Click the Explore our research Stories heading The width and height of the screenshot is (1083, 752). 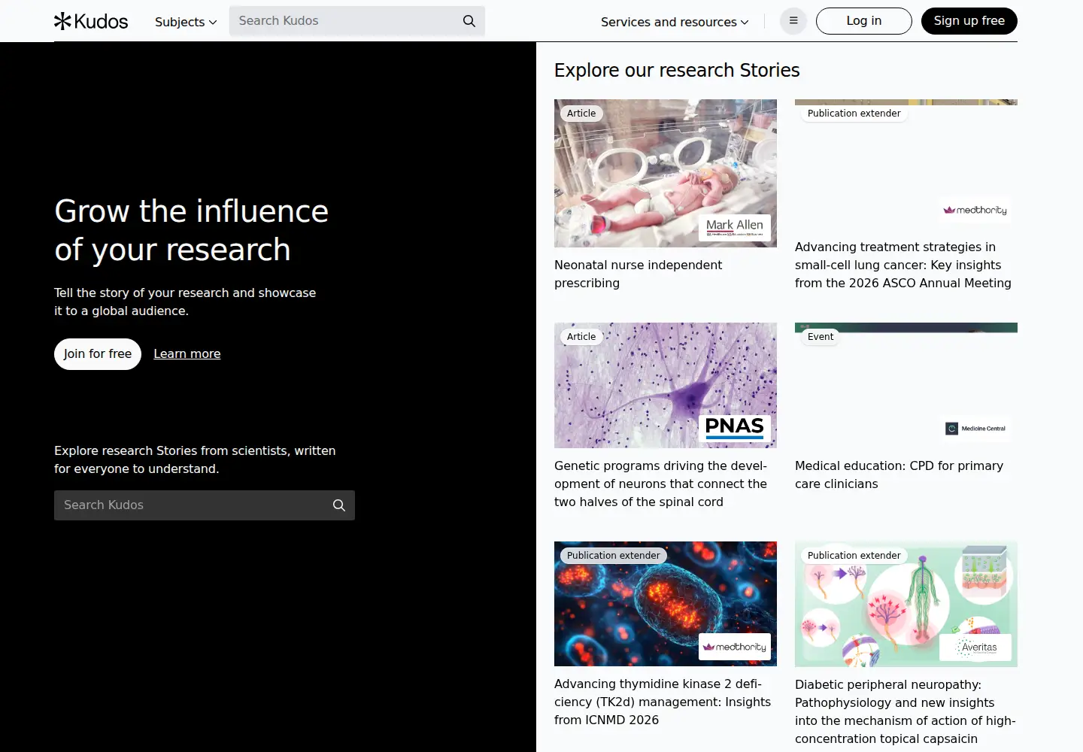coord(677,70)
